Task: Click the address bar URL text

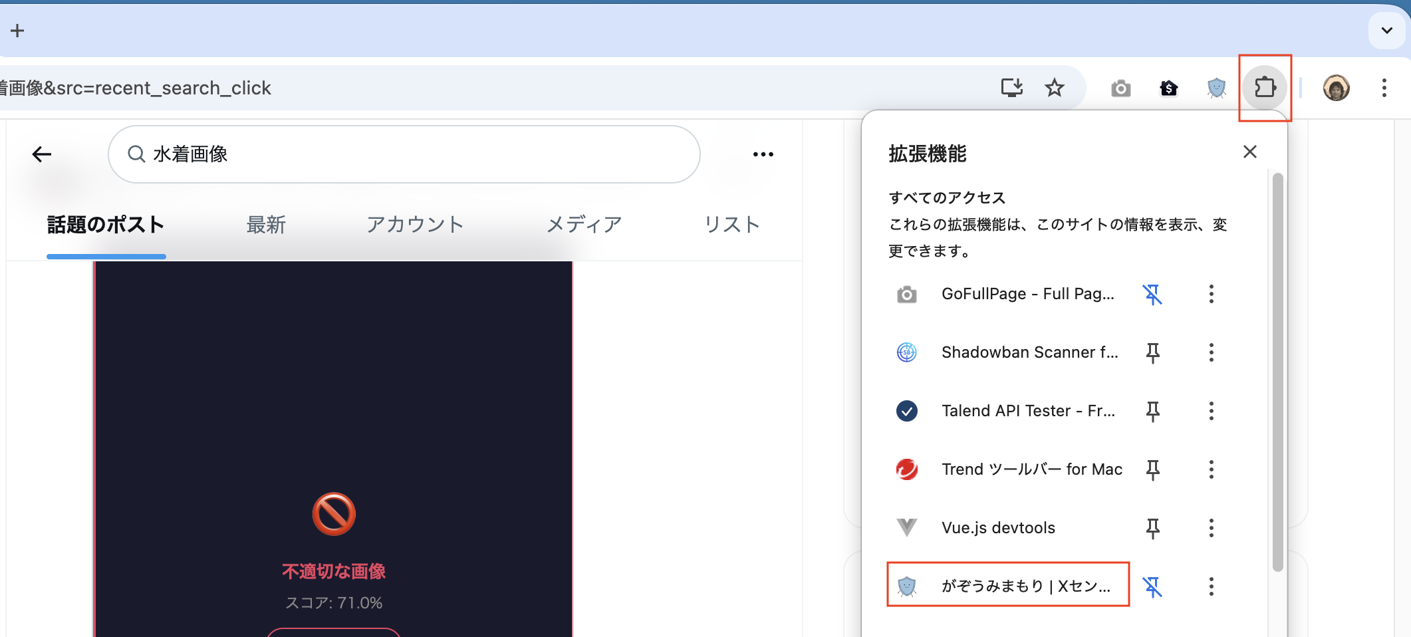Action: click(136, 88)
